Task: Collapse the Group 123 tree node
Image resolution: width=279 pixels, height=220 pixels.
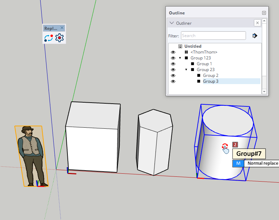Action: point(180,58)
